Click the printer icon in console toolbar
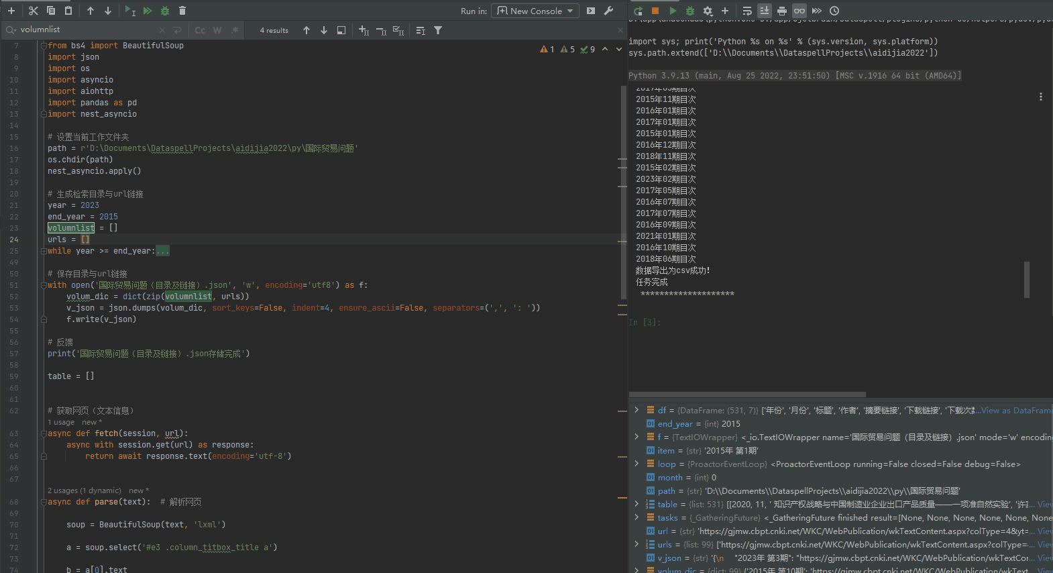The image size is (1053, 573). pos(782,11)
